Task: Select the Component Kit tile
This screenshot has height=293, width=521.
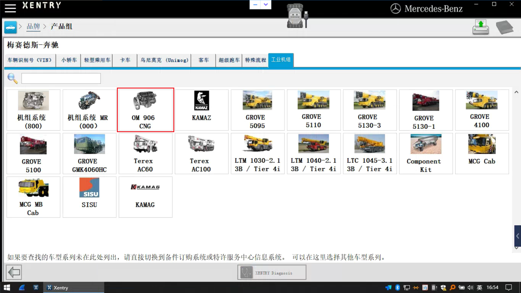Action: [426, 154]
